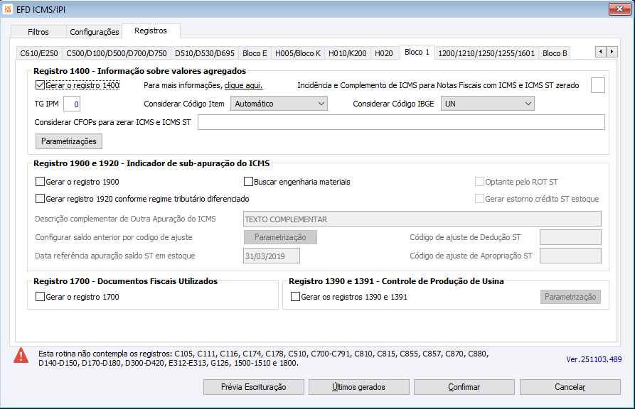This screenshot has width=635, height=409.
Task: Click Últimos gerados button
Action: point(359,387)
